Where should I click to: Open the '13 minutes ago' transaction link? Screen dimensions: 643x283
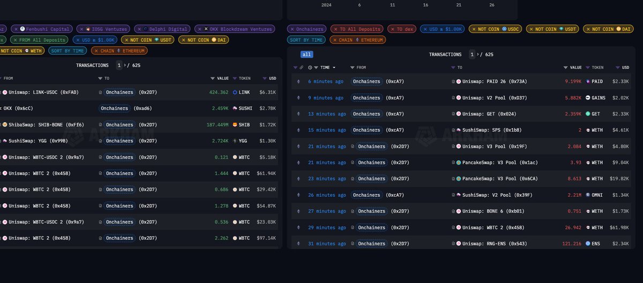327,114
